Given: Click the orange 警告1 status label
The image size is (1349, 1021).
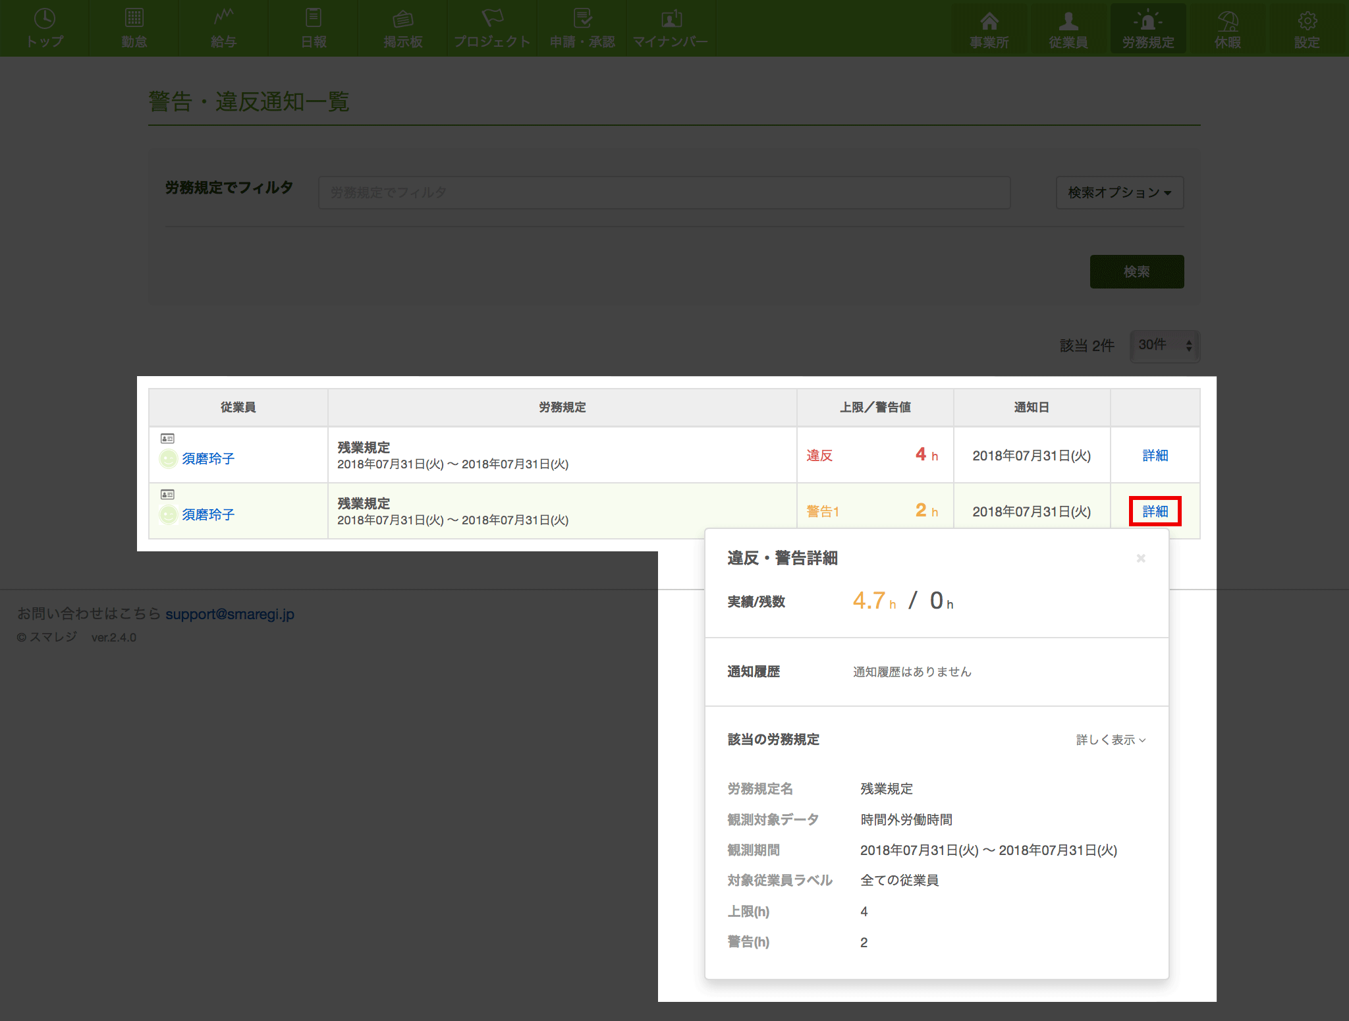Looking at the screenshot, I should pos(823,511).
